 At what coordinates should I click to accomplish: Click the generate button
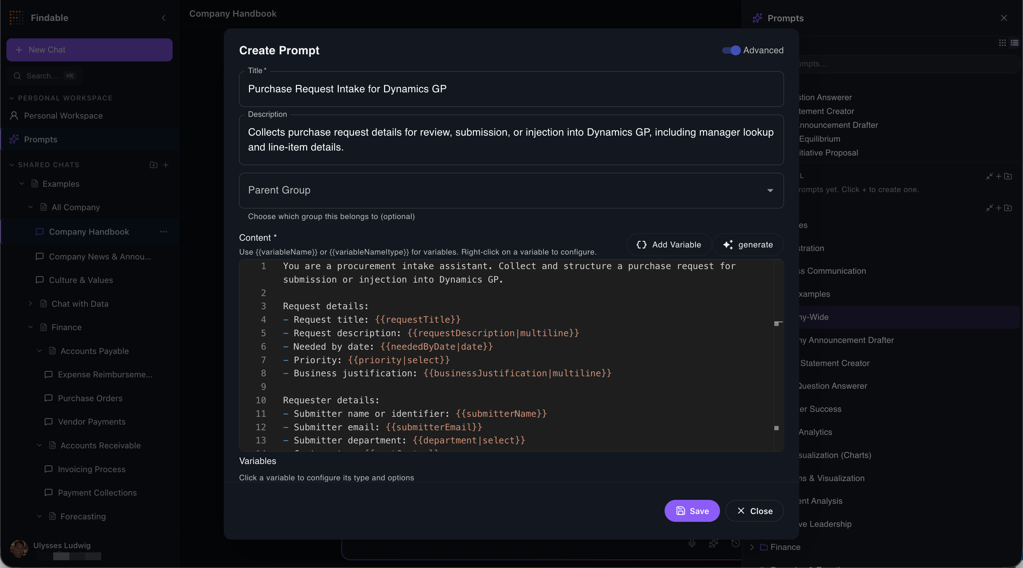coord(748,245)
